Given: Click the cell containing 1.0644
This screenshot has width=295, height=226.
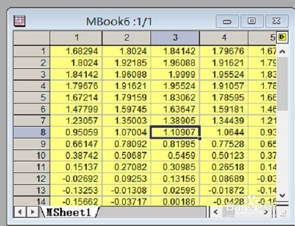Looking at the screenshot, I should click(224, 132).
